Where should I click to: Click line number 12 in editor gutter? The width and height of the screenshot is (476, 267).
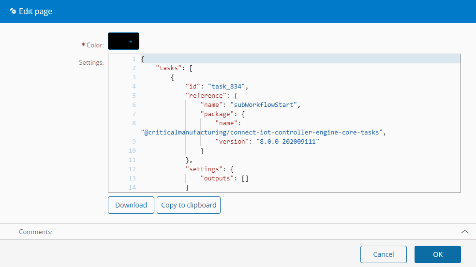click(x=132, y=169)
